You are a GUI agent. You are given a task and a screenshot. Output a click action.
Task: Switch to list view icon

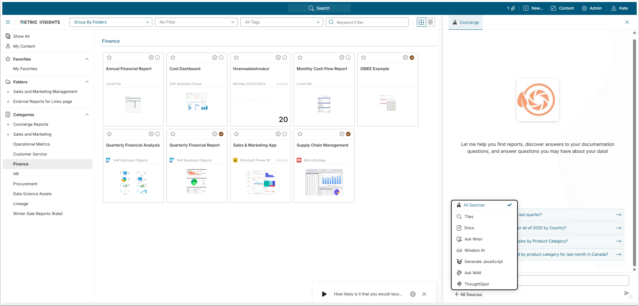(x=430, y=22)
